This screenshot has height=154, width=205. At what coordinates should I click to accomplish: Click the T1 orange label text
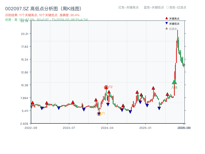coord(103,113)
